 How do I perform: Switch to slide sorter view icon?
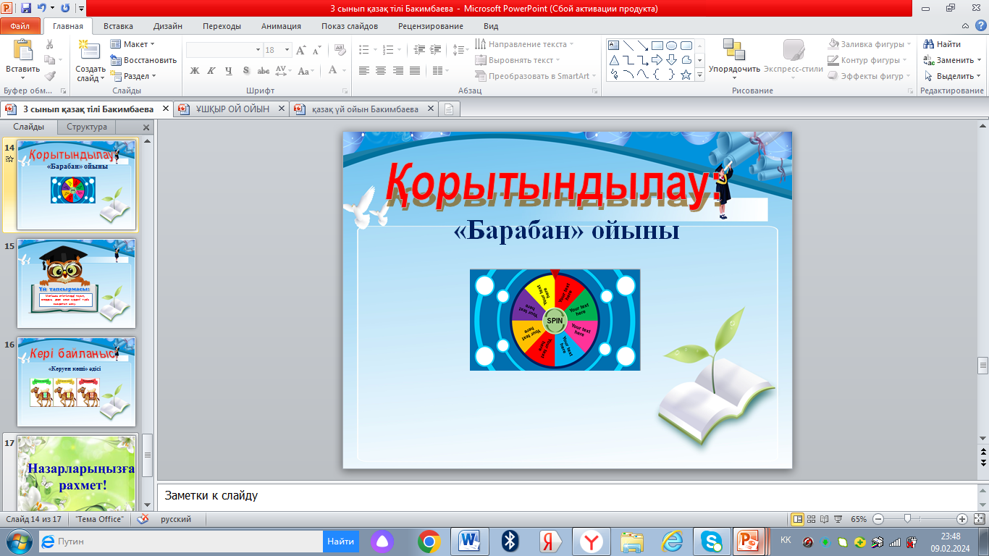pyautogui.click(x=811, y=519)
